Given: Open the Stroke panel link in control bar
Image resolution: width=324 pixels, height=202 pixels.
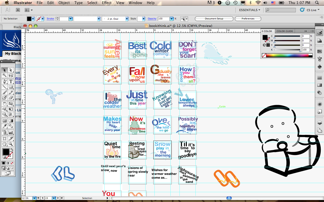Looking at the screenshot, I should click(x=50, y=19).
